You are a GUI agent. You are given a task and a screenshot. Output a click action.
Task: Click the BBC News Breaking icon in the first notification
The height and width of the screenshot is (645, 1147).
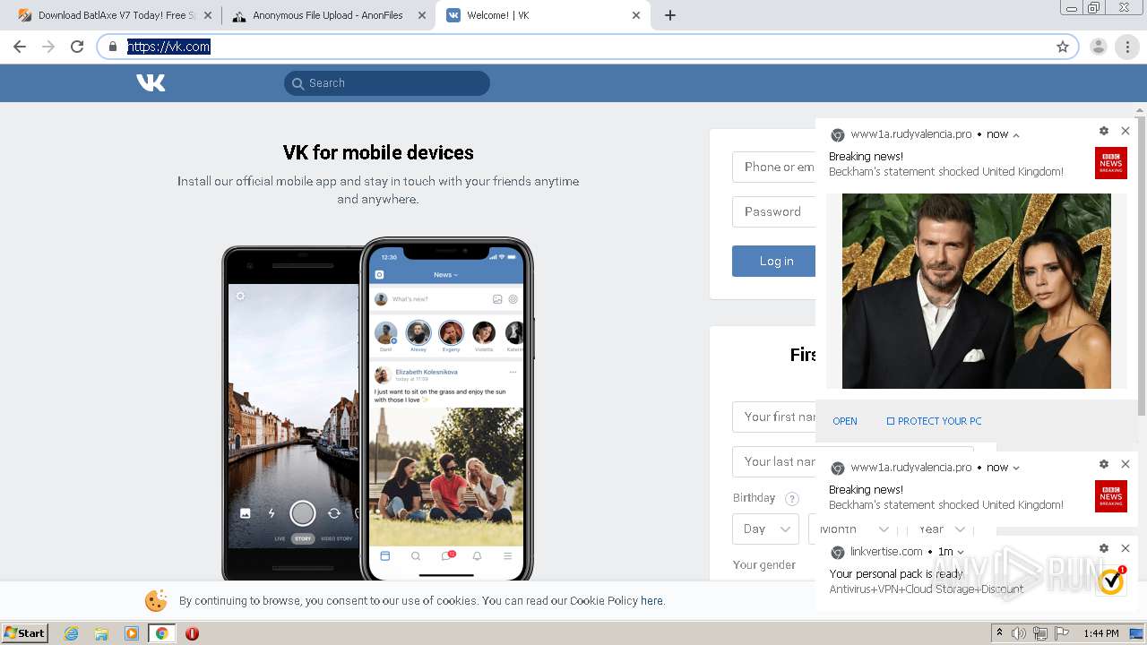pos(1111,163)
